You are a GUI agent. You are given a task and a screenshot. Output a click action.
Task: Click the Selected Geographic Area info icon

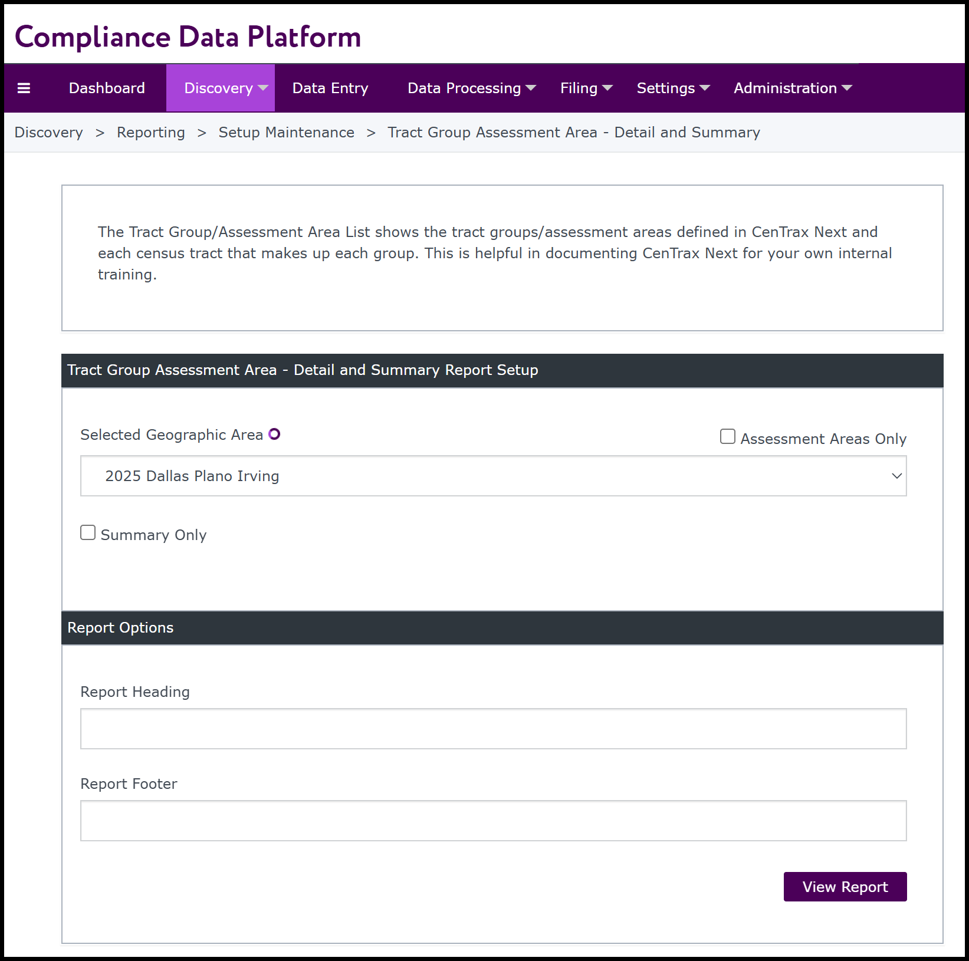pos(274,435)
